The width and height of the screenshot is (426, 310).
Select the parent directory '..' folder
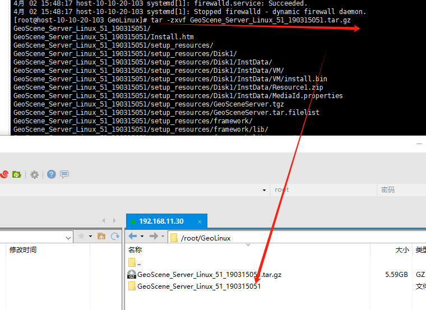pyautogui.click(x=135, y=263)
